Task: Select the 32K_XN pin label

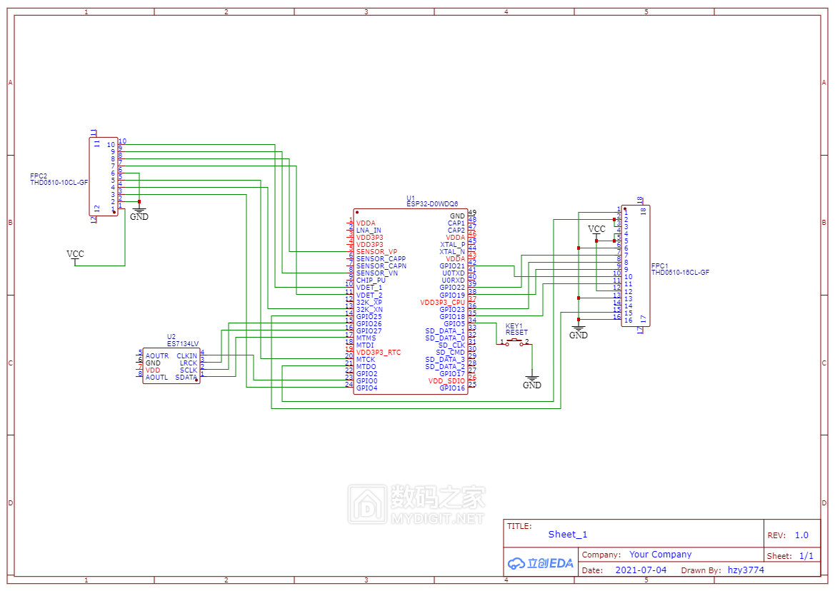Action: pyautogui.click(x=369, y=310)
